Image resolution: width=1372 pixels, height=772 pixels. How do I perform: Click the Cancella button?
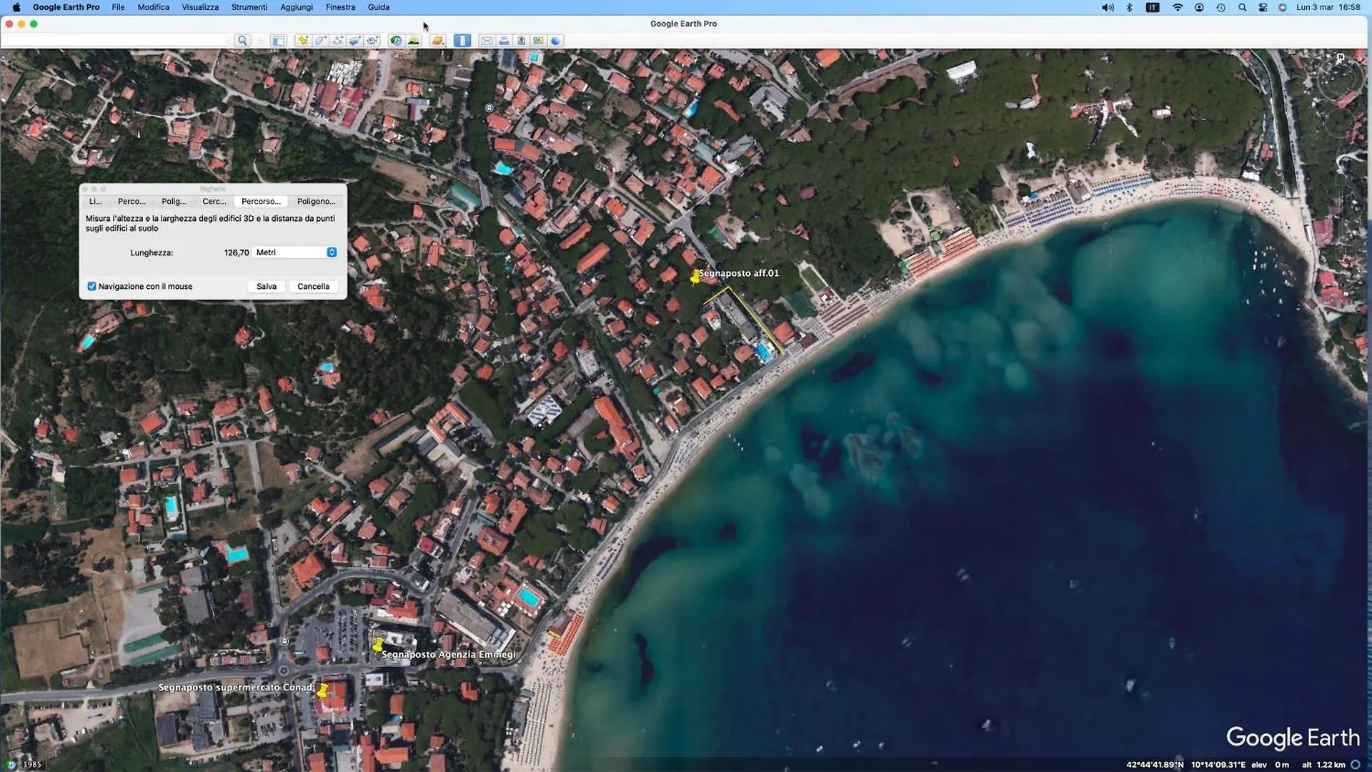[x=313, y=286]
